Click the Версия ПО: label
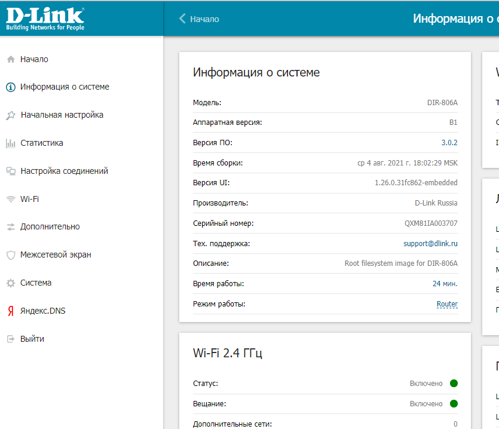Viewport: 499px width, 429px height. (213, 143)
